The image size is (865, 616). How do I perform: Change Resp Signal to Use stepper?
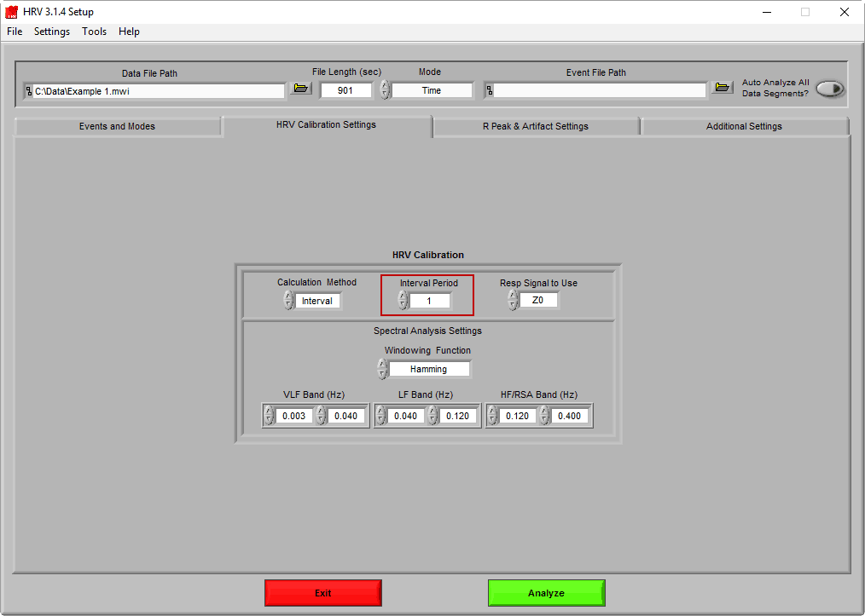pos(513,300)
